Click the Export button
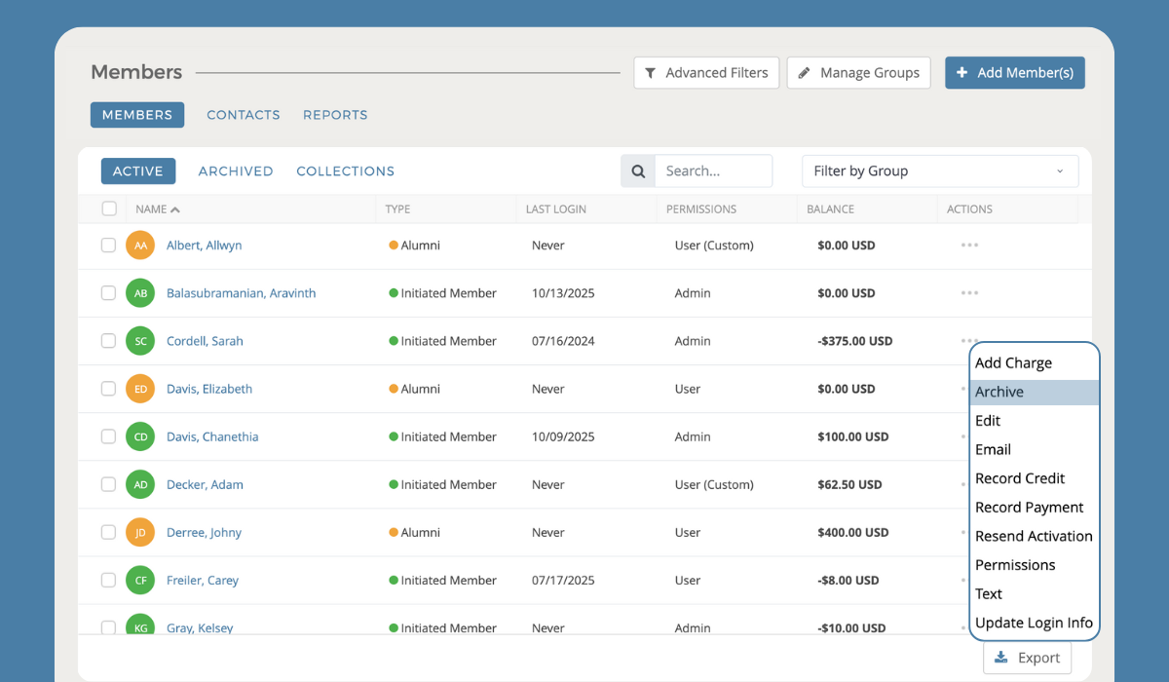 [x=1028, y=658]
